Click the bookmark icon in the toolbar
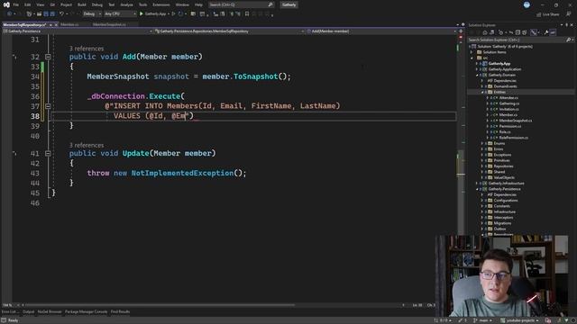Screen dimensions: 577x324 (247, 14)
